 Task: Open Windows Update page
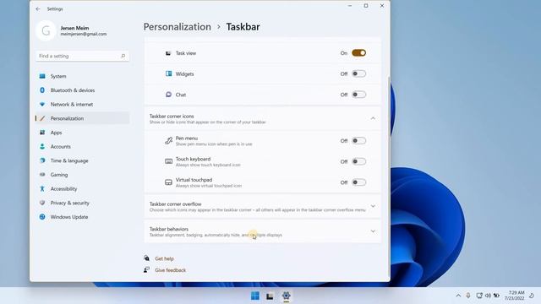point(83,217)
